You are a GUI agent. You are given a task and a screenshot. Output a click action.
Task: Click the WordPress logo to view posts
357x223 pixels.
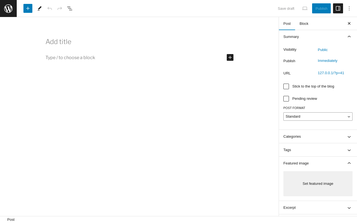click(x=8, y=8)
